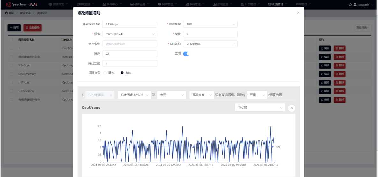Tick the checkbox for 测试阈值规则名称
The width and height of the screenshot is (378, 177).
point(11,57)
